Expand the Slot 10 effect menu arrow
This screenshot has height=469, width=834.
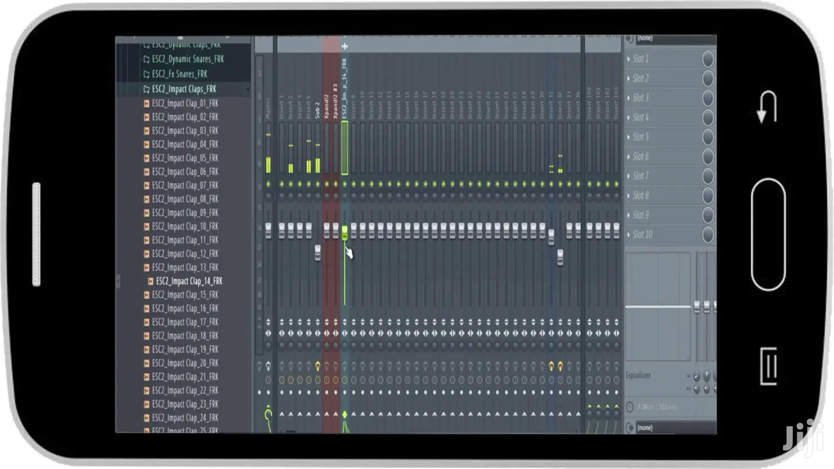click(x=629, y=234)
